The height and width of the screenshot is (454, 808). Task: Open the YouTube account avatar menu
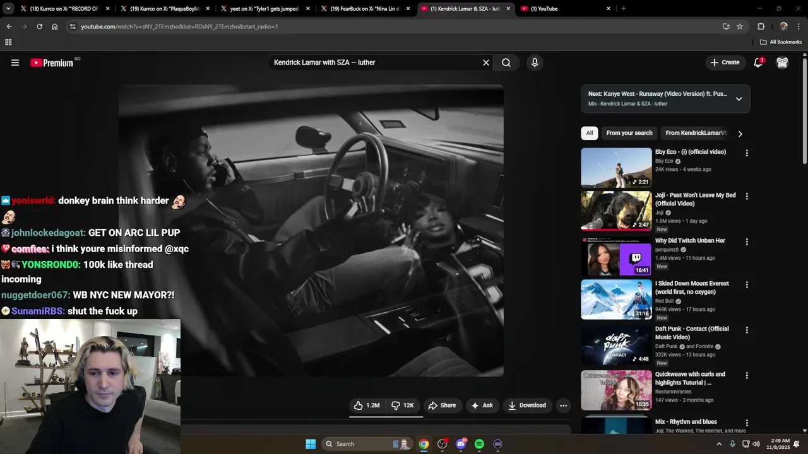pos(782,62)
